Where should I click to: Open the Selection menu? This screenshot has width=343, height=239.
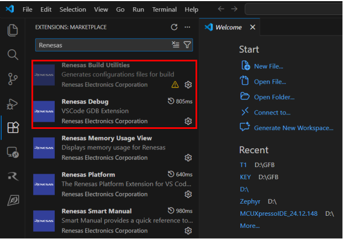tap(73, 9)
